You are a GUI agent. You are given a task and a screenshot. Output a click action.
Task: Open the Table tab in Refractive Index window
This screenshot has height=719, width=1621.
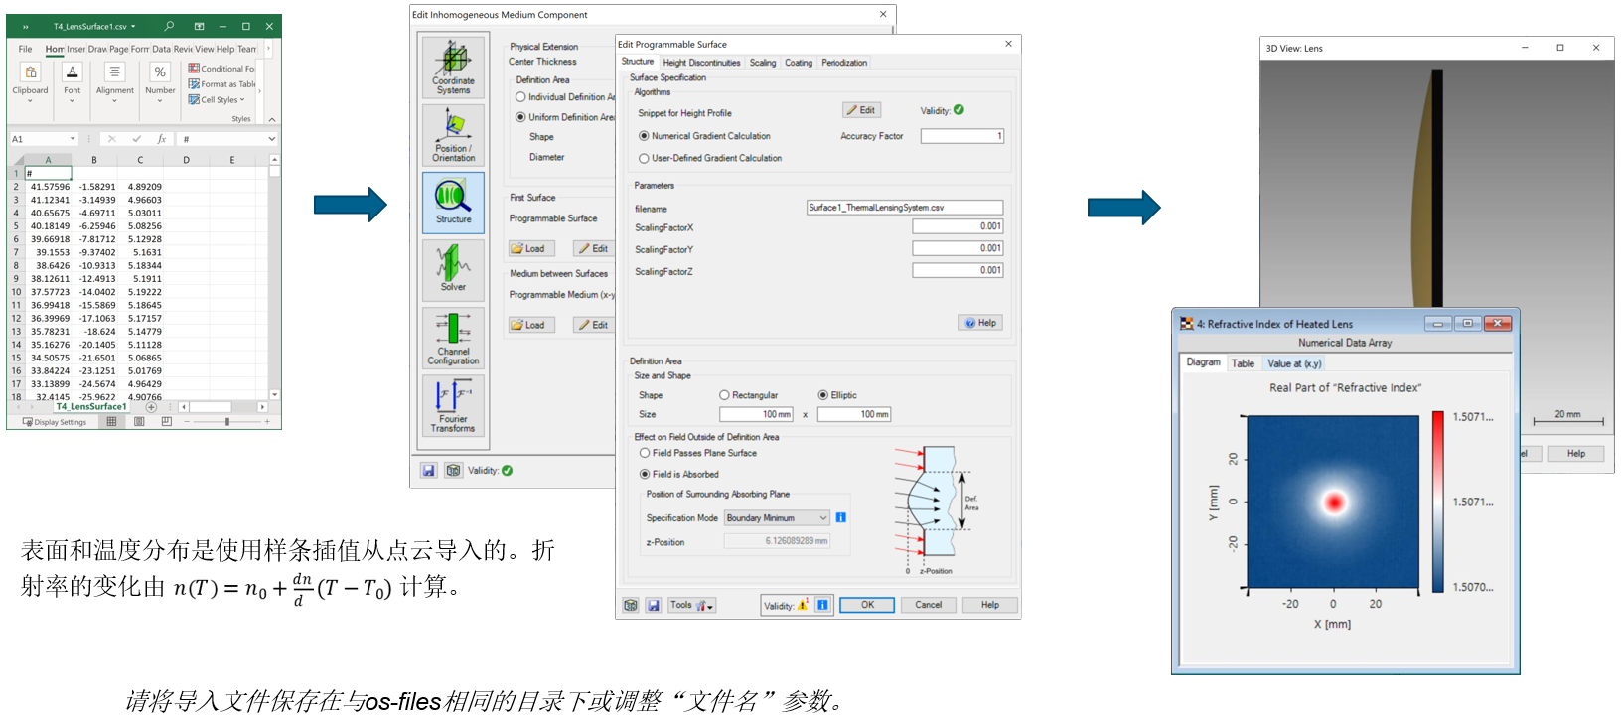tap(1243, 363)
